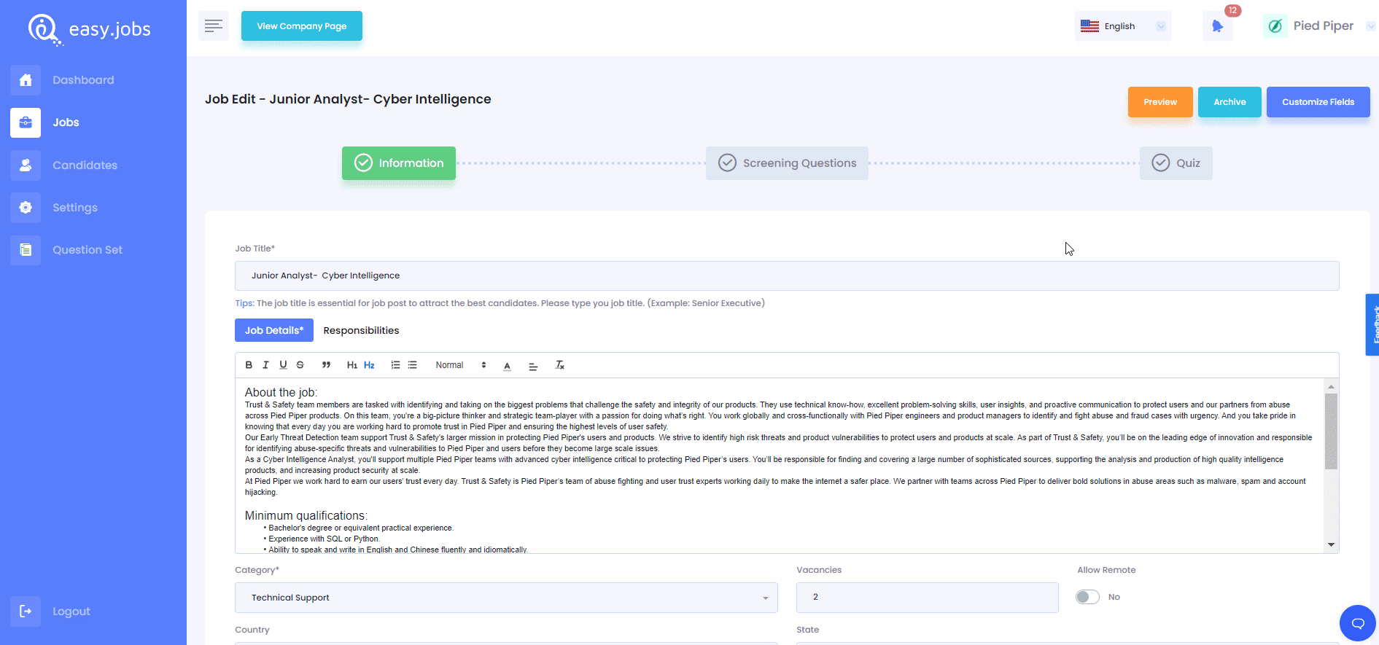Select the Jobs briefcase icon

pos(26,122)
